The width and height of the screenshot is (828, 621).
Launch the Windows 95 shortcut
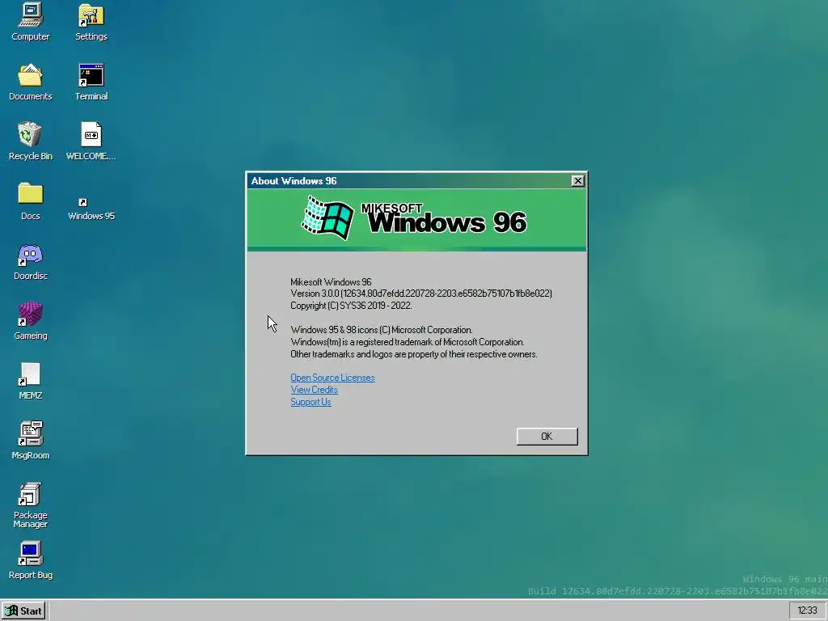(91, 209)
